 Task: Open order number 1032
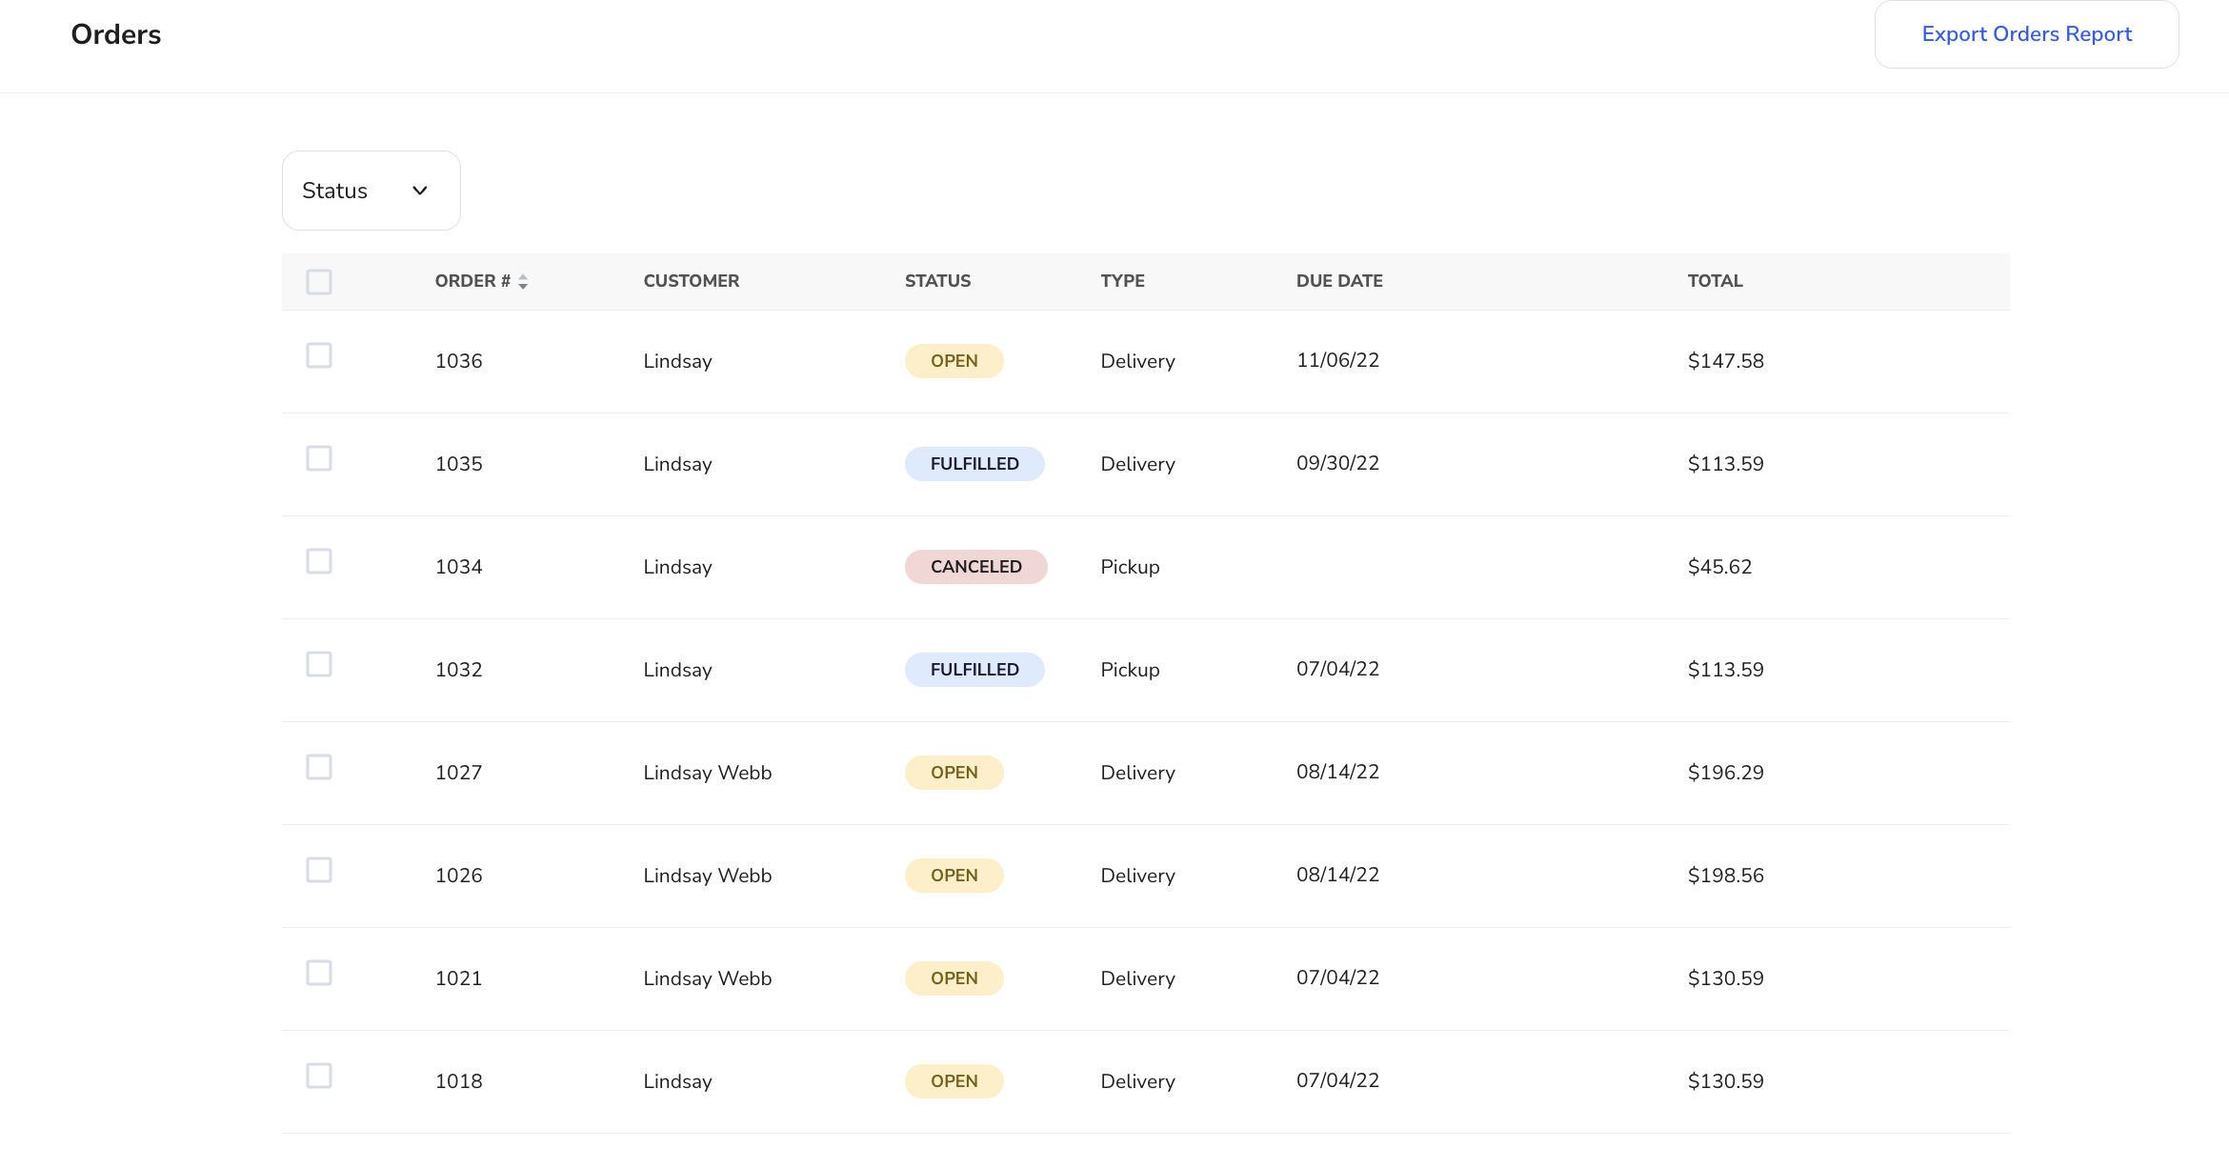coord(458,670)
